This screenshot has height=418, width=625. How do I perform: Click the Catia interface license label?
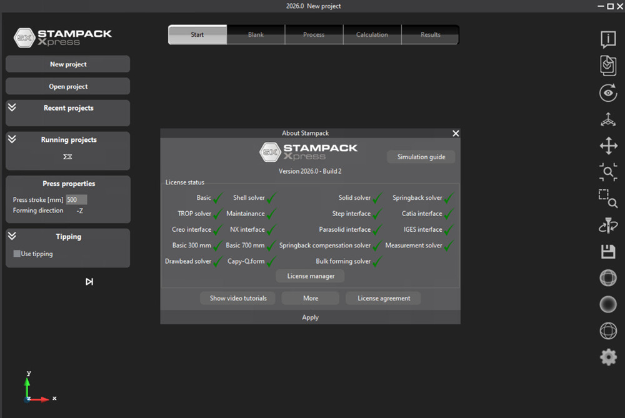422,214
